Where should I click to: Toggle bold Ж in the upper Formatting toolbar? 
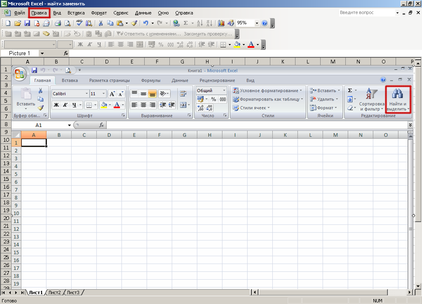pos(80,44)
